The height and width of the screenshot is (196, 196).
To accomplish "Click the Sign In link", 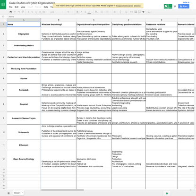I will [186, 2].
